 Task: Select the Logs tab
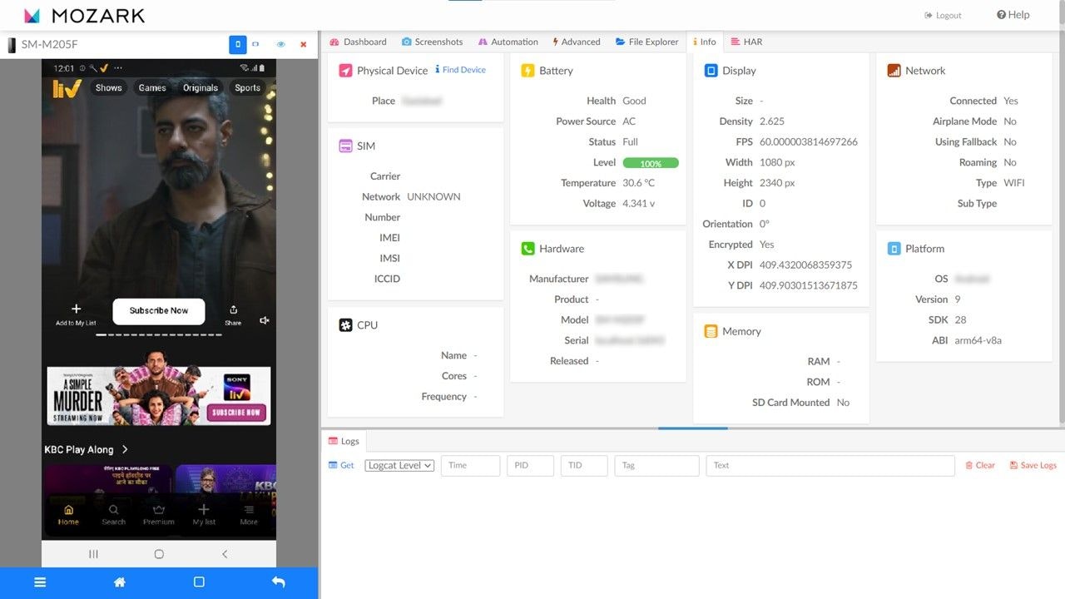344,441
